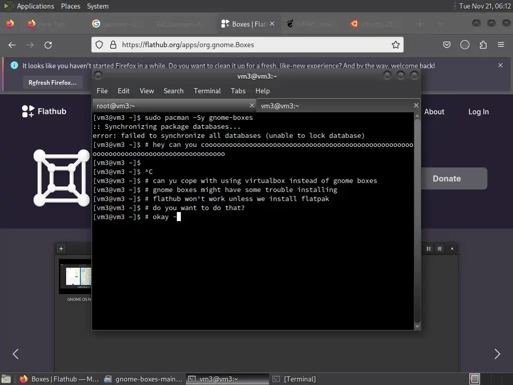
Task: Open the Firefox account circle icon
Action: click(464, 45)
